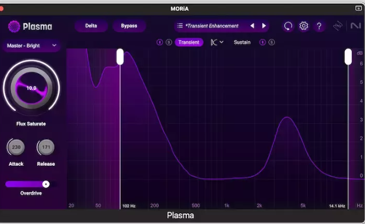
Task: Open the settings gear icon
Action: point(304,26)
